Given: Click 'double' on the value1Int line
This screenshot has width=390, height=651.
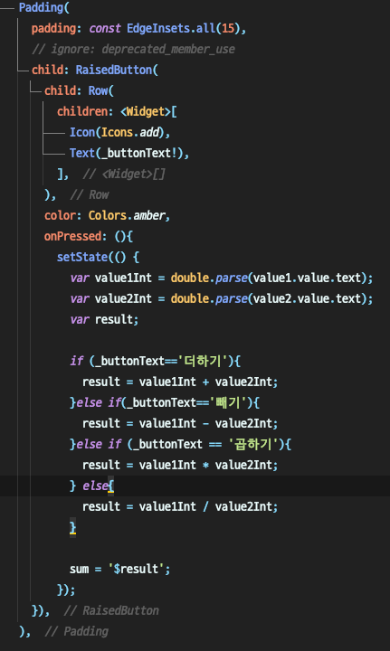Looking at the screenshot, I should 189,278.
